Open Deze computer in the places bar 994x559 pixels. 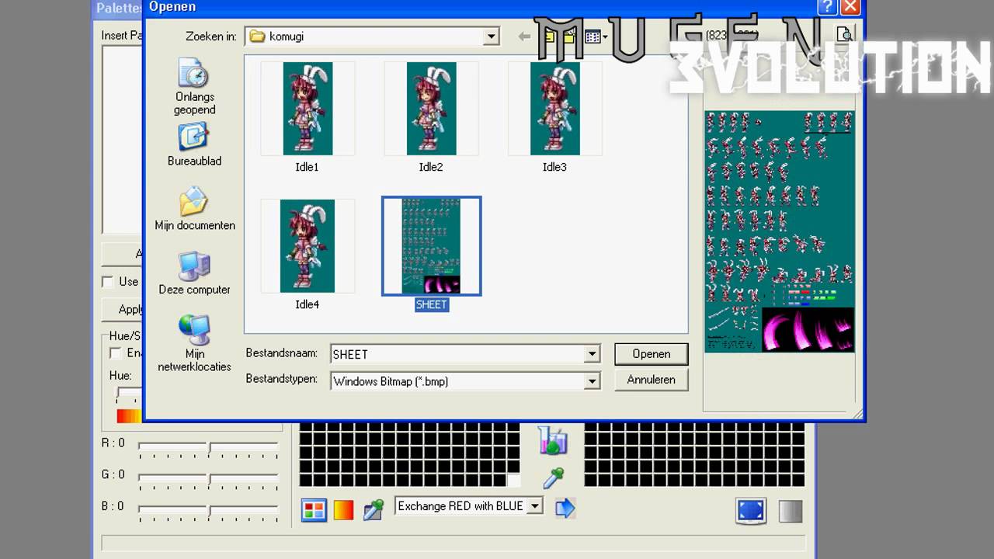194,273
